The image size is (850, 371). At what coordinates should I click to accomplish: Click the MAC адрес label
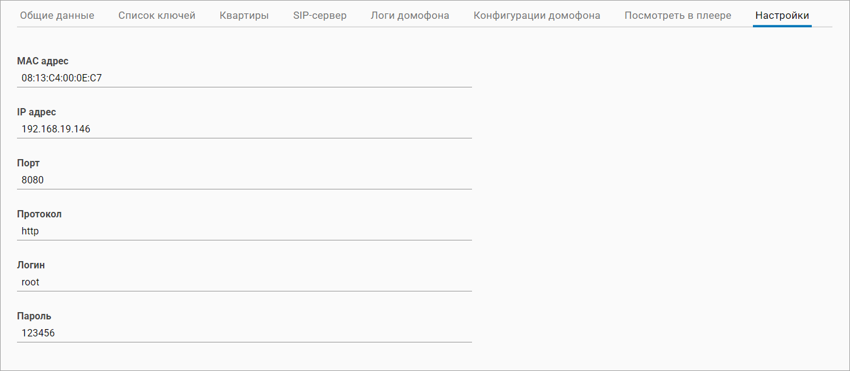42,61
